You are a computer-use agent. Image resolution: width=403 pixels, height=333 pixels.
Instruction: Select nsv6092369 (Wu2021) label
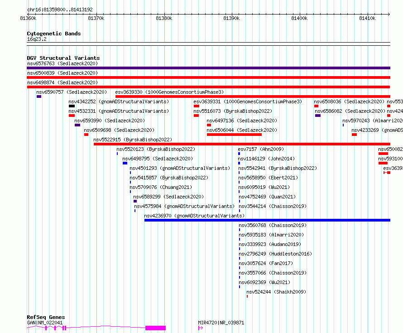click(x=264, y=282)
